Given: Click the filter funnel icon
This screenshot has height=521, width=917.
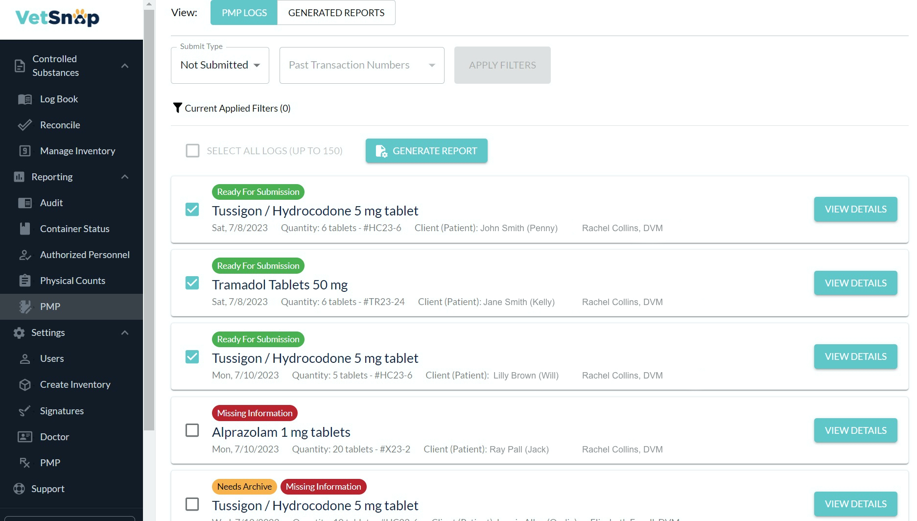Looking at the screenshot, I should point(178,108).
